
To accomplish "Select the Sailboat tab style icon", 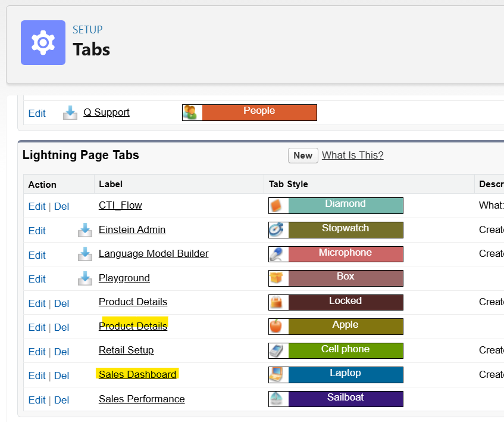I will point(278,399).
